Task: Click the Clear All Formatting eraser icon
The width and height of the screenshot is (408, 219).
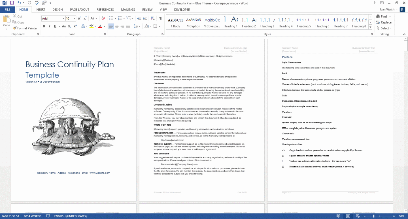Action: click(103, 18)
